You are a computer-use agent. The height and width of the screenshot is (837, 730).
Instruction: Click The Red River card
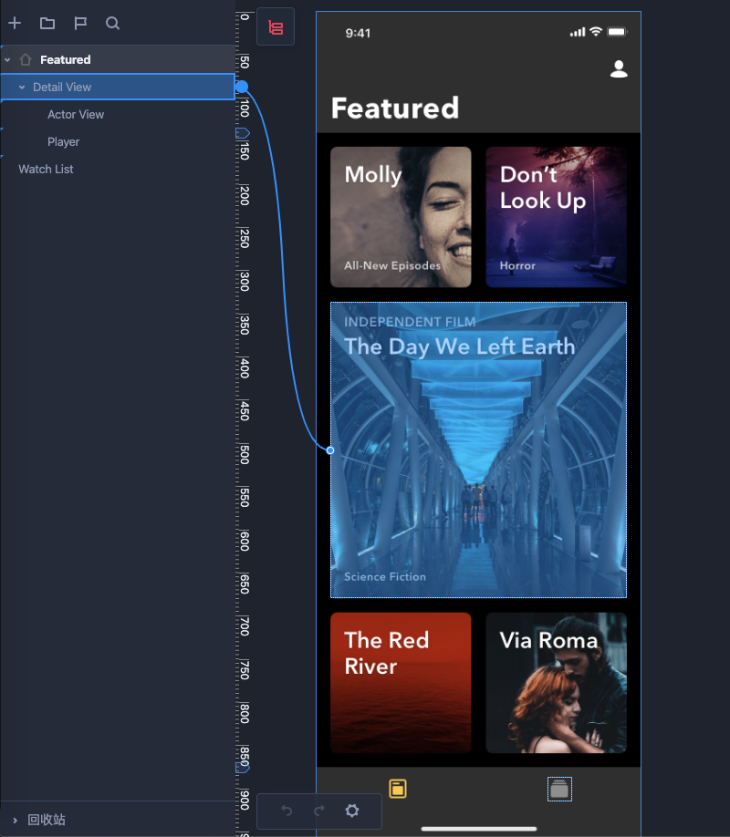coord(401,682)
